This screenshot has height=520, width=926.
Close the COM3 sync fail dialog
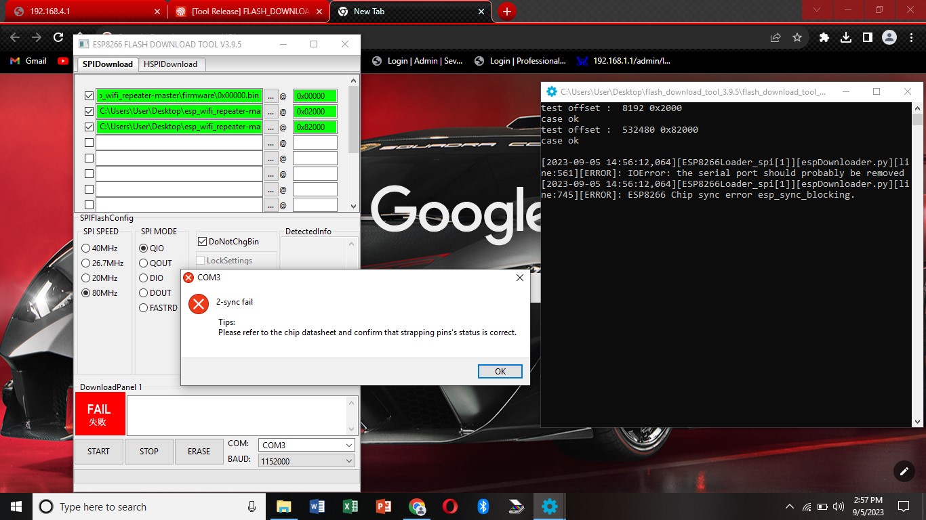coord(520,278)
